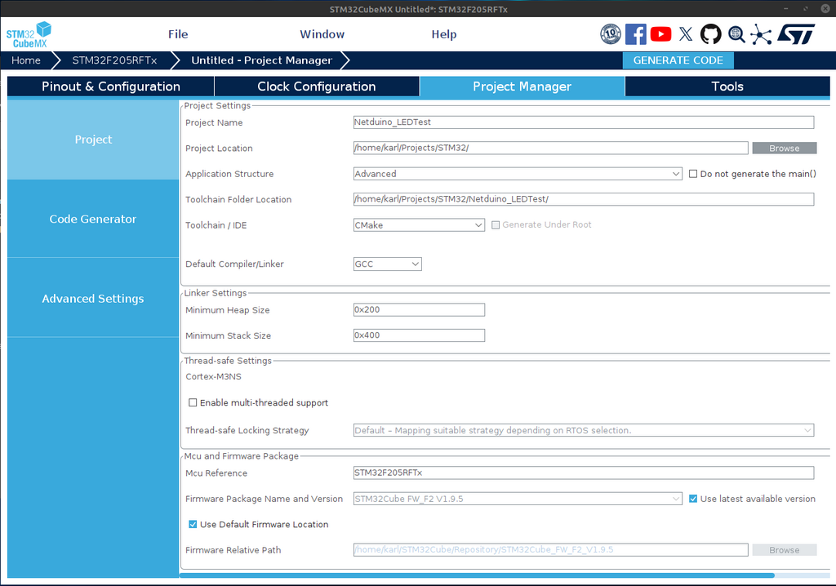Open the Default Compiler/Linker GCC dropdown
The image size is (836, 586).
[387, 264]
